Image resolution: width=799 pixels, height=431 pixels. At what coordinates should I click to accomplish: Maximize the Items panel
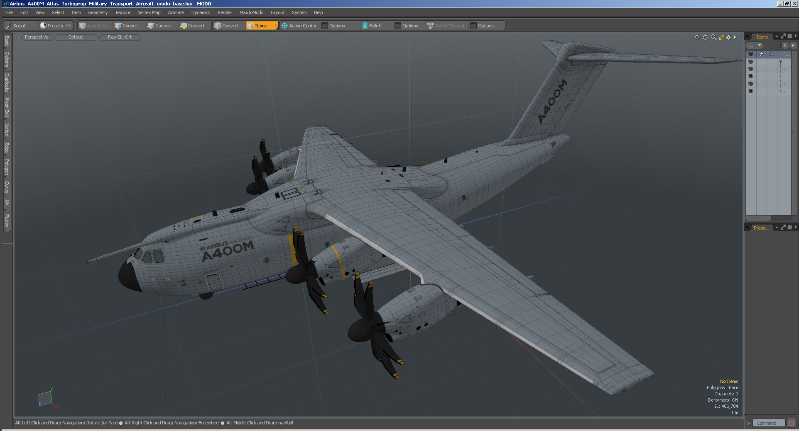point(783,36)
